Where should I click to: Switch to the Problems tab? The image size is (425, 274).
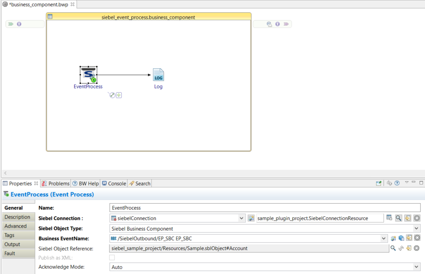click(x=56, y=184)
